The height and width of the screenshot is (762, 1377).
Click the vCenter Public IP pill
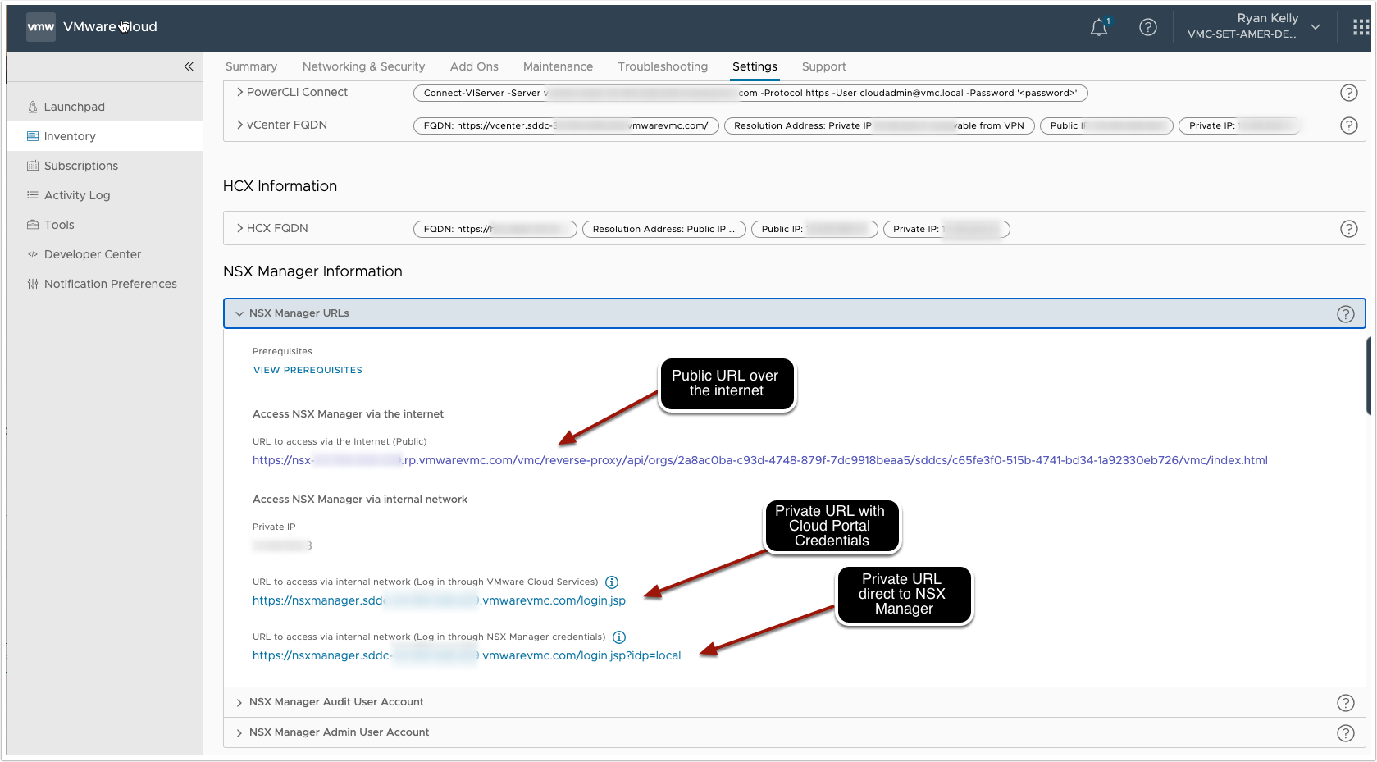coord(1106,125)
